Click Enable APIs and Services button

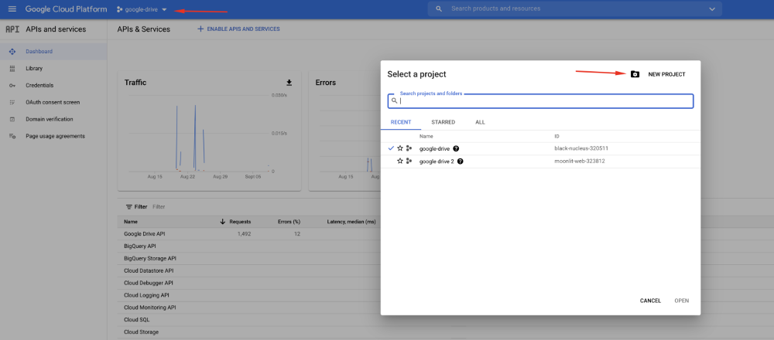point(238,29)
